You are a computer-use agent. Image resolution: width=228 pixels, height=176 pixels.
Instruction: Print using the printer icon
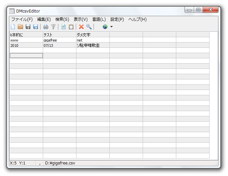[x=46, y=27]
